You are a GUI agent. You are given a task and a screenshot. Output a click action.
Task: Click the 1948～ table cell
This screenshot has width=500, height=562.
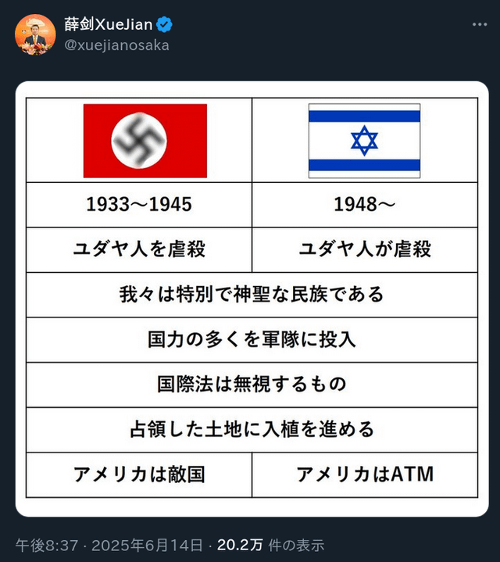[365, 205]
